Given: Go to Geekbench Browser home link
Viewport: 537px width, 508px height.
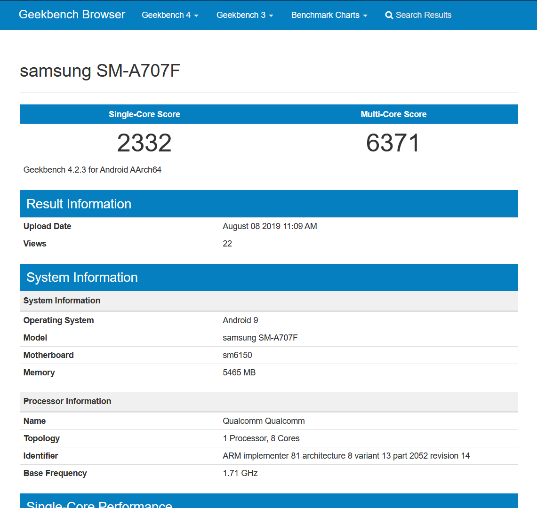Looking at the screenshot, I should pos(72,15).
